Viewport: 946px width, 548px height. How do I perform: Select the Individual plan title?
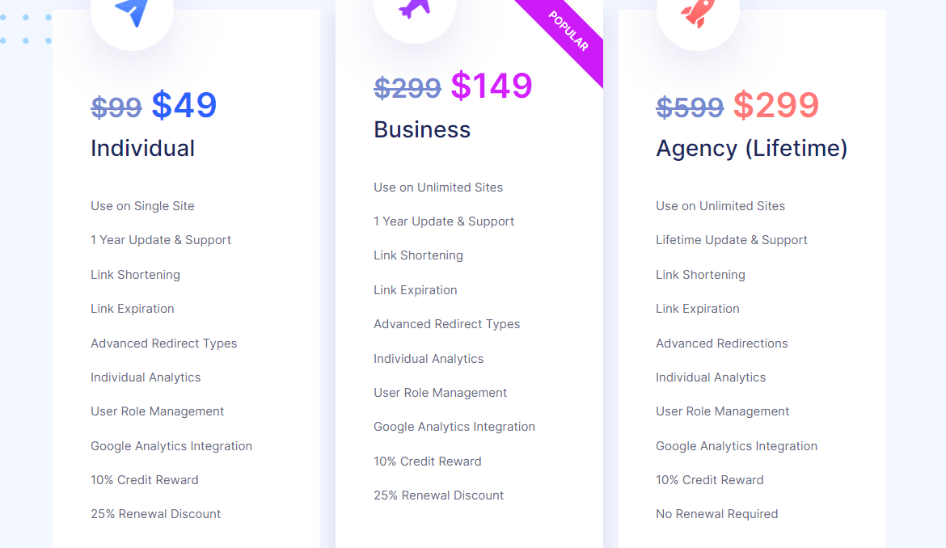tap(142, 148)
